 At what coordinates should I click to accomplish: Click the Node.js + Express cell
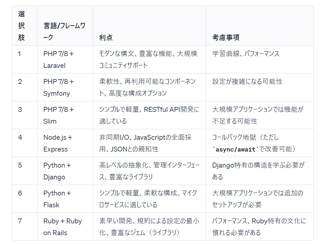pyautogui.click(x=58, y=143)
